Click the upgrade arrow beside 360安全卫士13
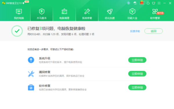The image size is (174, 109). tap(23, 3)
